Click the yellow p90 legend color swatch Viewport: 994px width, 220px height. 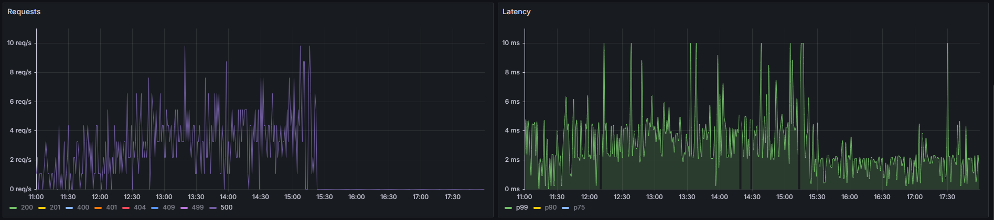[537, 208]
